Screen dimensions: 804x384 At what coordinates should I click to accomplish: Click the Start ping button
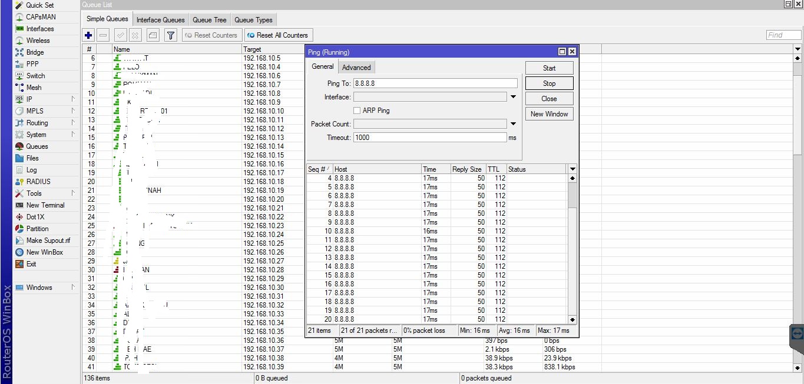tap(549, 68)
